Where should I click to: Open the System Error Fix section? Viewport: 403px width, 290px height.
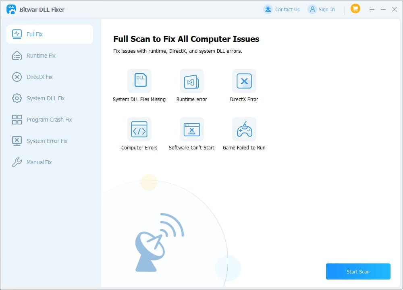tap(50, 141)
